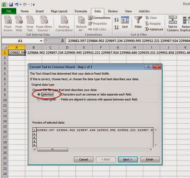This screenshot has height=178, width=190.
Task: Import data From Web
Action: click(19, 24)
